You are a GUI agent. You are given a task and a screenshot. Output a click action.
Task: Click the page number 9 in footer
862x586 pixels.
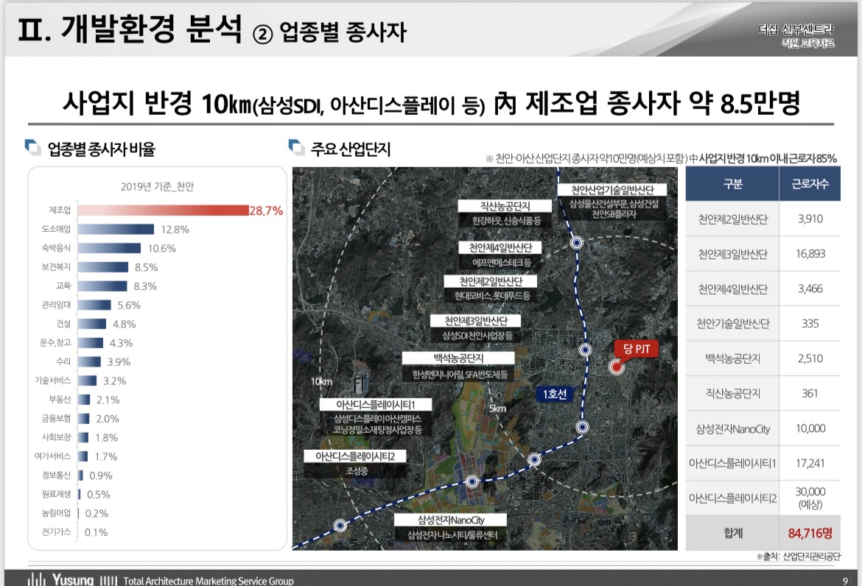click(x=845, y=581)
